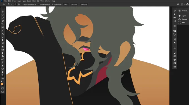189x105 pixels.
Task: Open the Glyphs panel icon
Action: tap(175, 48)
